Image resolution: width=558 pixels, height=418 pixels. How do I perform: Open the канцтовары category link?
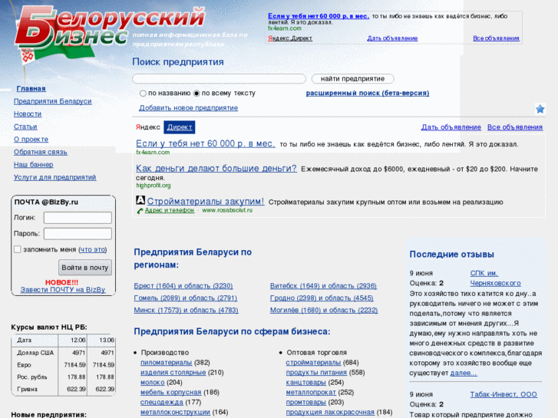pyautogui.click(x=306, y=383)
